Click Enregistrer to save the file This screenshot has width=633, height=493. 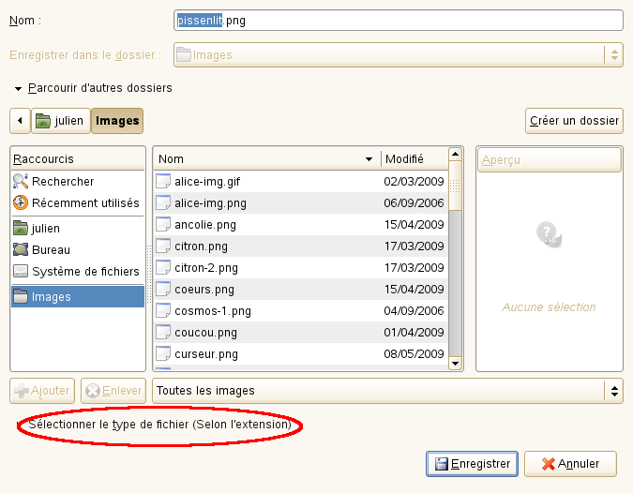[x=472, y=464]
